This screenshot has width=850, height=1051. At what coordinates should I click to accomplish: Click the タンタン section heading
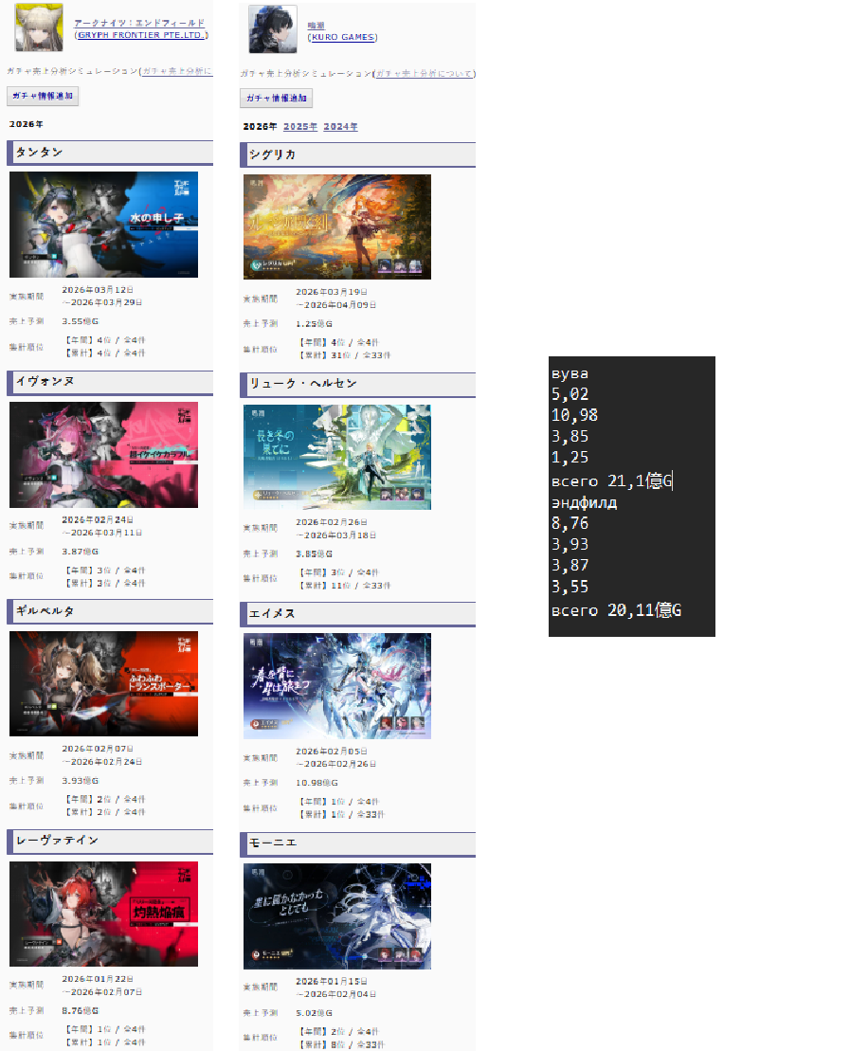110,153
